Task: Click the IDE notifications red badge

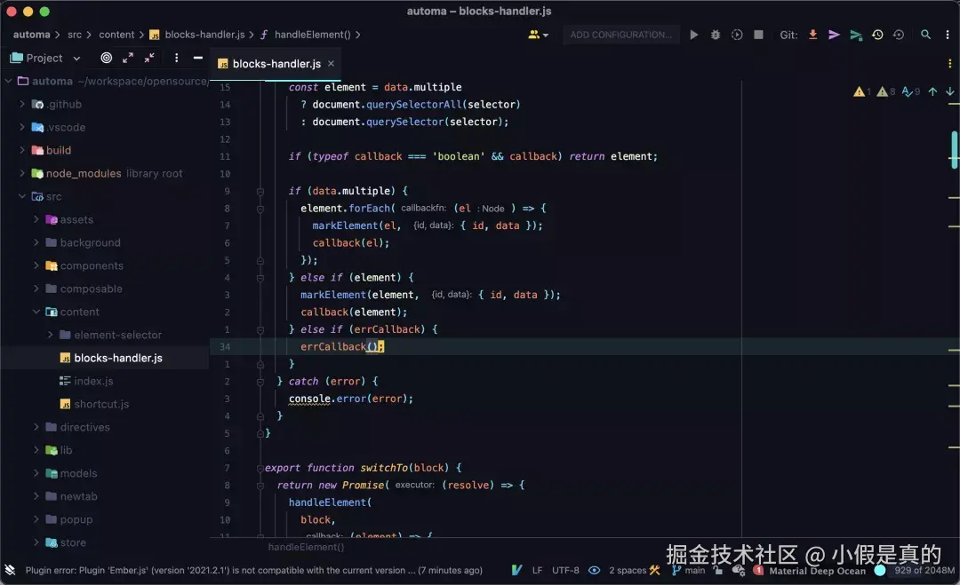Action: 758,570
